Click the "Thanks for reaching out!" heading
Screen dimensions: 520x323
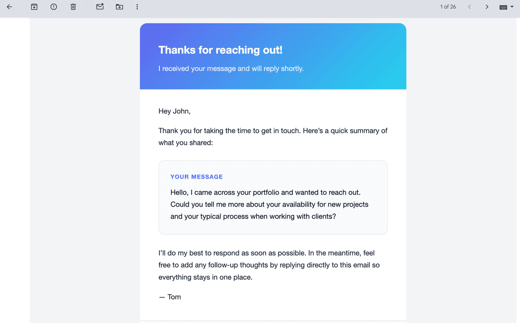(x=221, y=50)
